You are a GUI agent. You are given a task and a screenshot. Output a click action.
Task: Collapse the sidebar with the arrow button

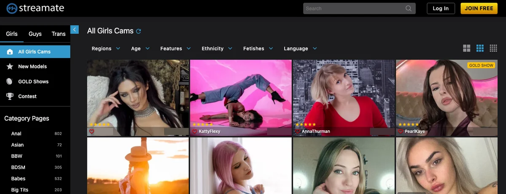75,30
